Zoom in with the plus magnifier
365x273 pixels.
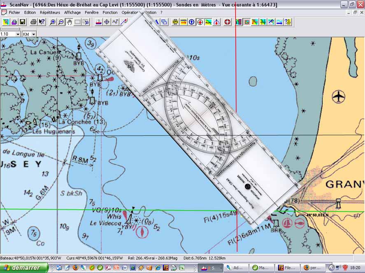[x=53, y=22]
